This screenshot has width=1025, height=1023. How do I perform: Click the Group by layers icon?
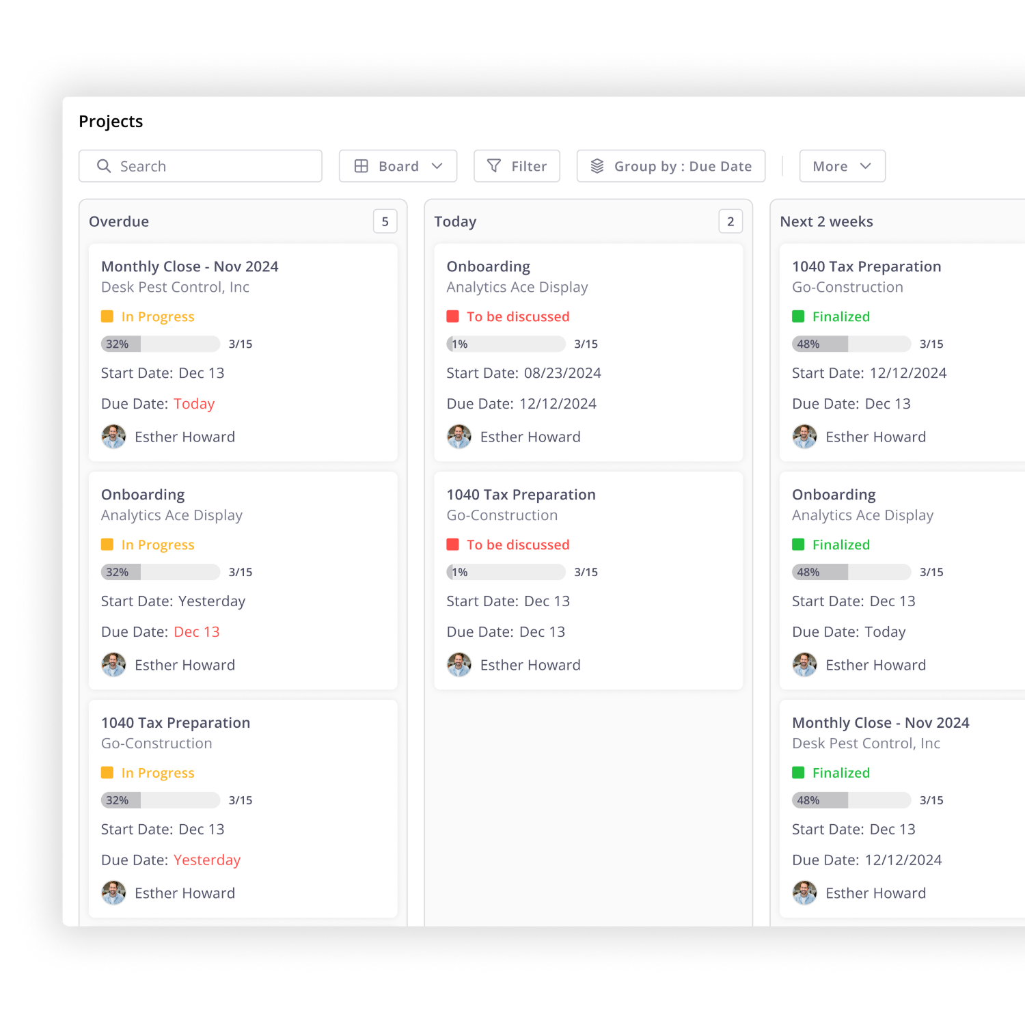click(x=597, y=166)
